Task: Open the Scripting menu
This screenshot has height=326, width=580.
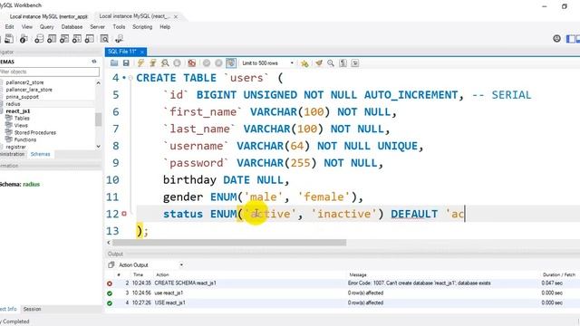Action: tap(142, 27)
